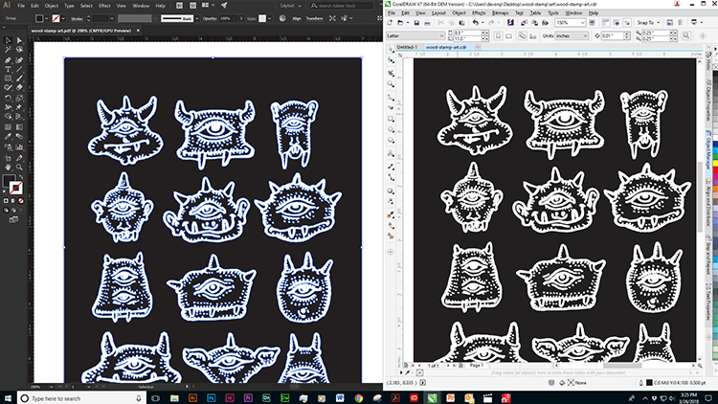Viewport: 718px width, 404px height.
Task: Select the Rotate tool in Illustrator
Action: tap(8, 98)
